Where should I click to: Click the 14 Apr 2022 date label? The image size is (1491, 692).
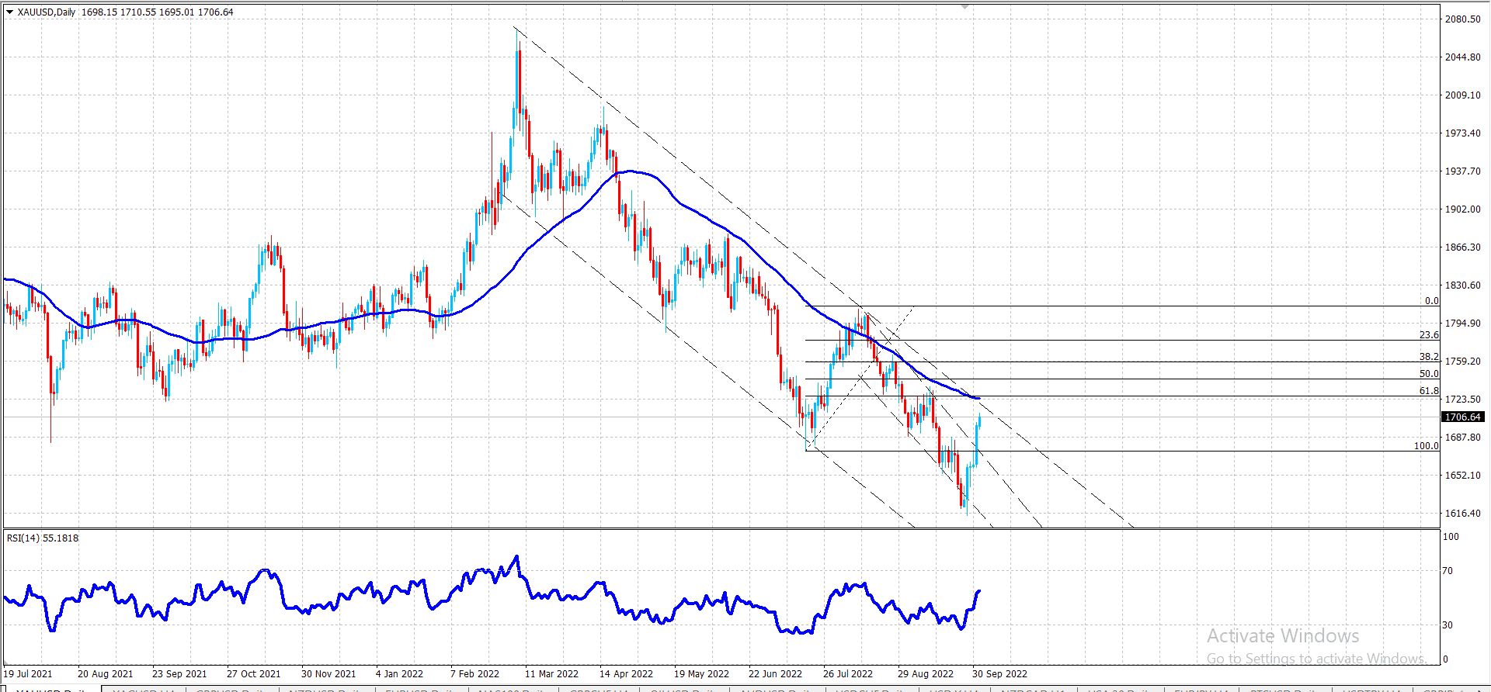pos(626,674)
